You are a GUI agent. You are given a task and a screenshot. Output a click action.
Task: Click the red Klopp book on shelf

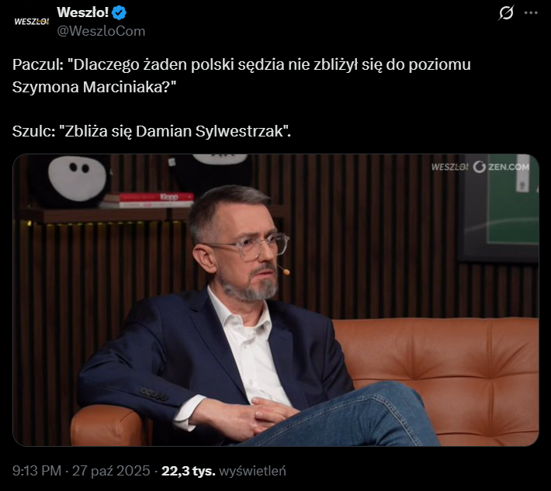pyautogui.click(x=155, y=197)
